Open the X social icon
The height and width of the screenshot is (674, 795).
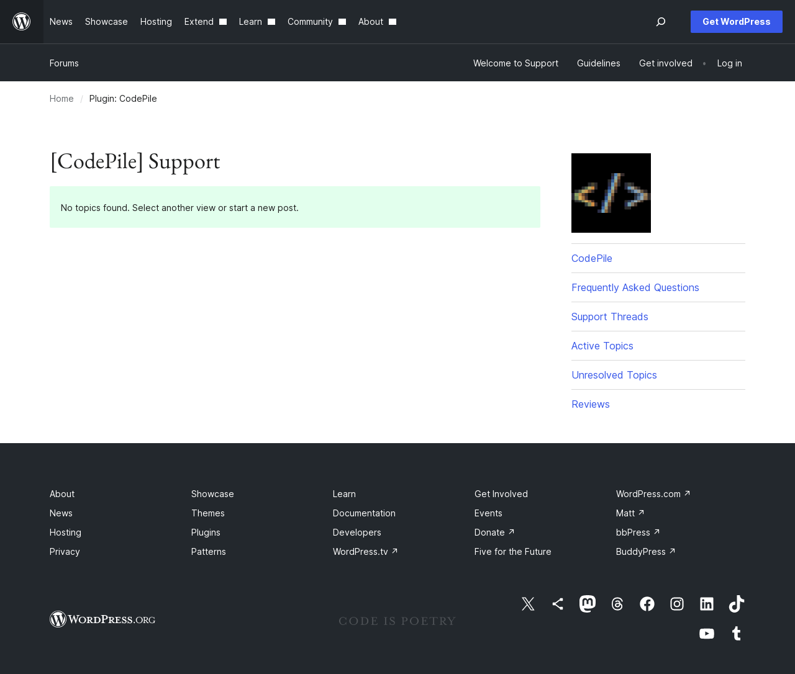pos(528,604)
